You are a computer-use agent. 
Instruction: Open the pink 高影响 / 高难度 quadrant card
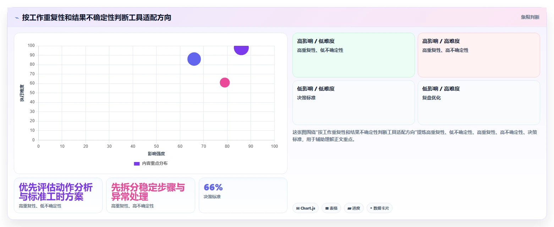479,55
